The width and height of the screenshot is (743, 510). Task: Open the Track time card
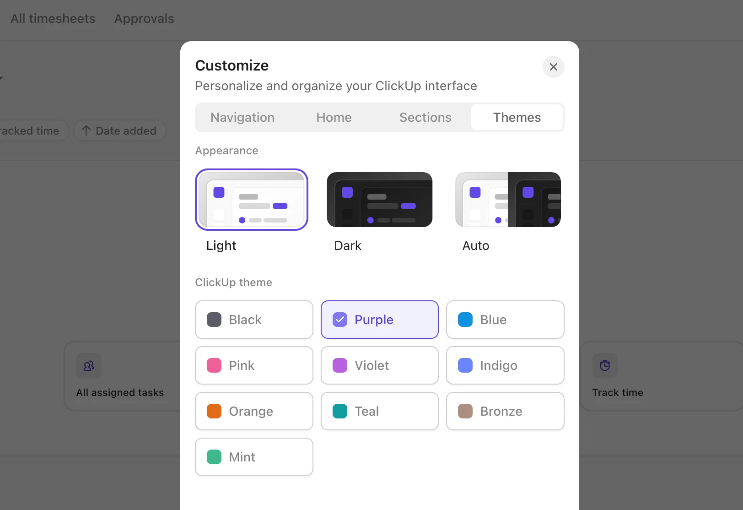(662, 376)
